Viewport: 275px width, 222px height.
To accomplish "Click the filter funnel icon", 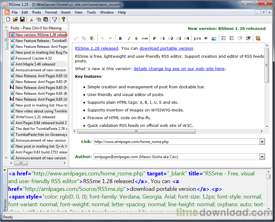I will [x=55, y=19].
